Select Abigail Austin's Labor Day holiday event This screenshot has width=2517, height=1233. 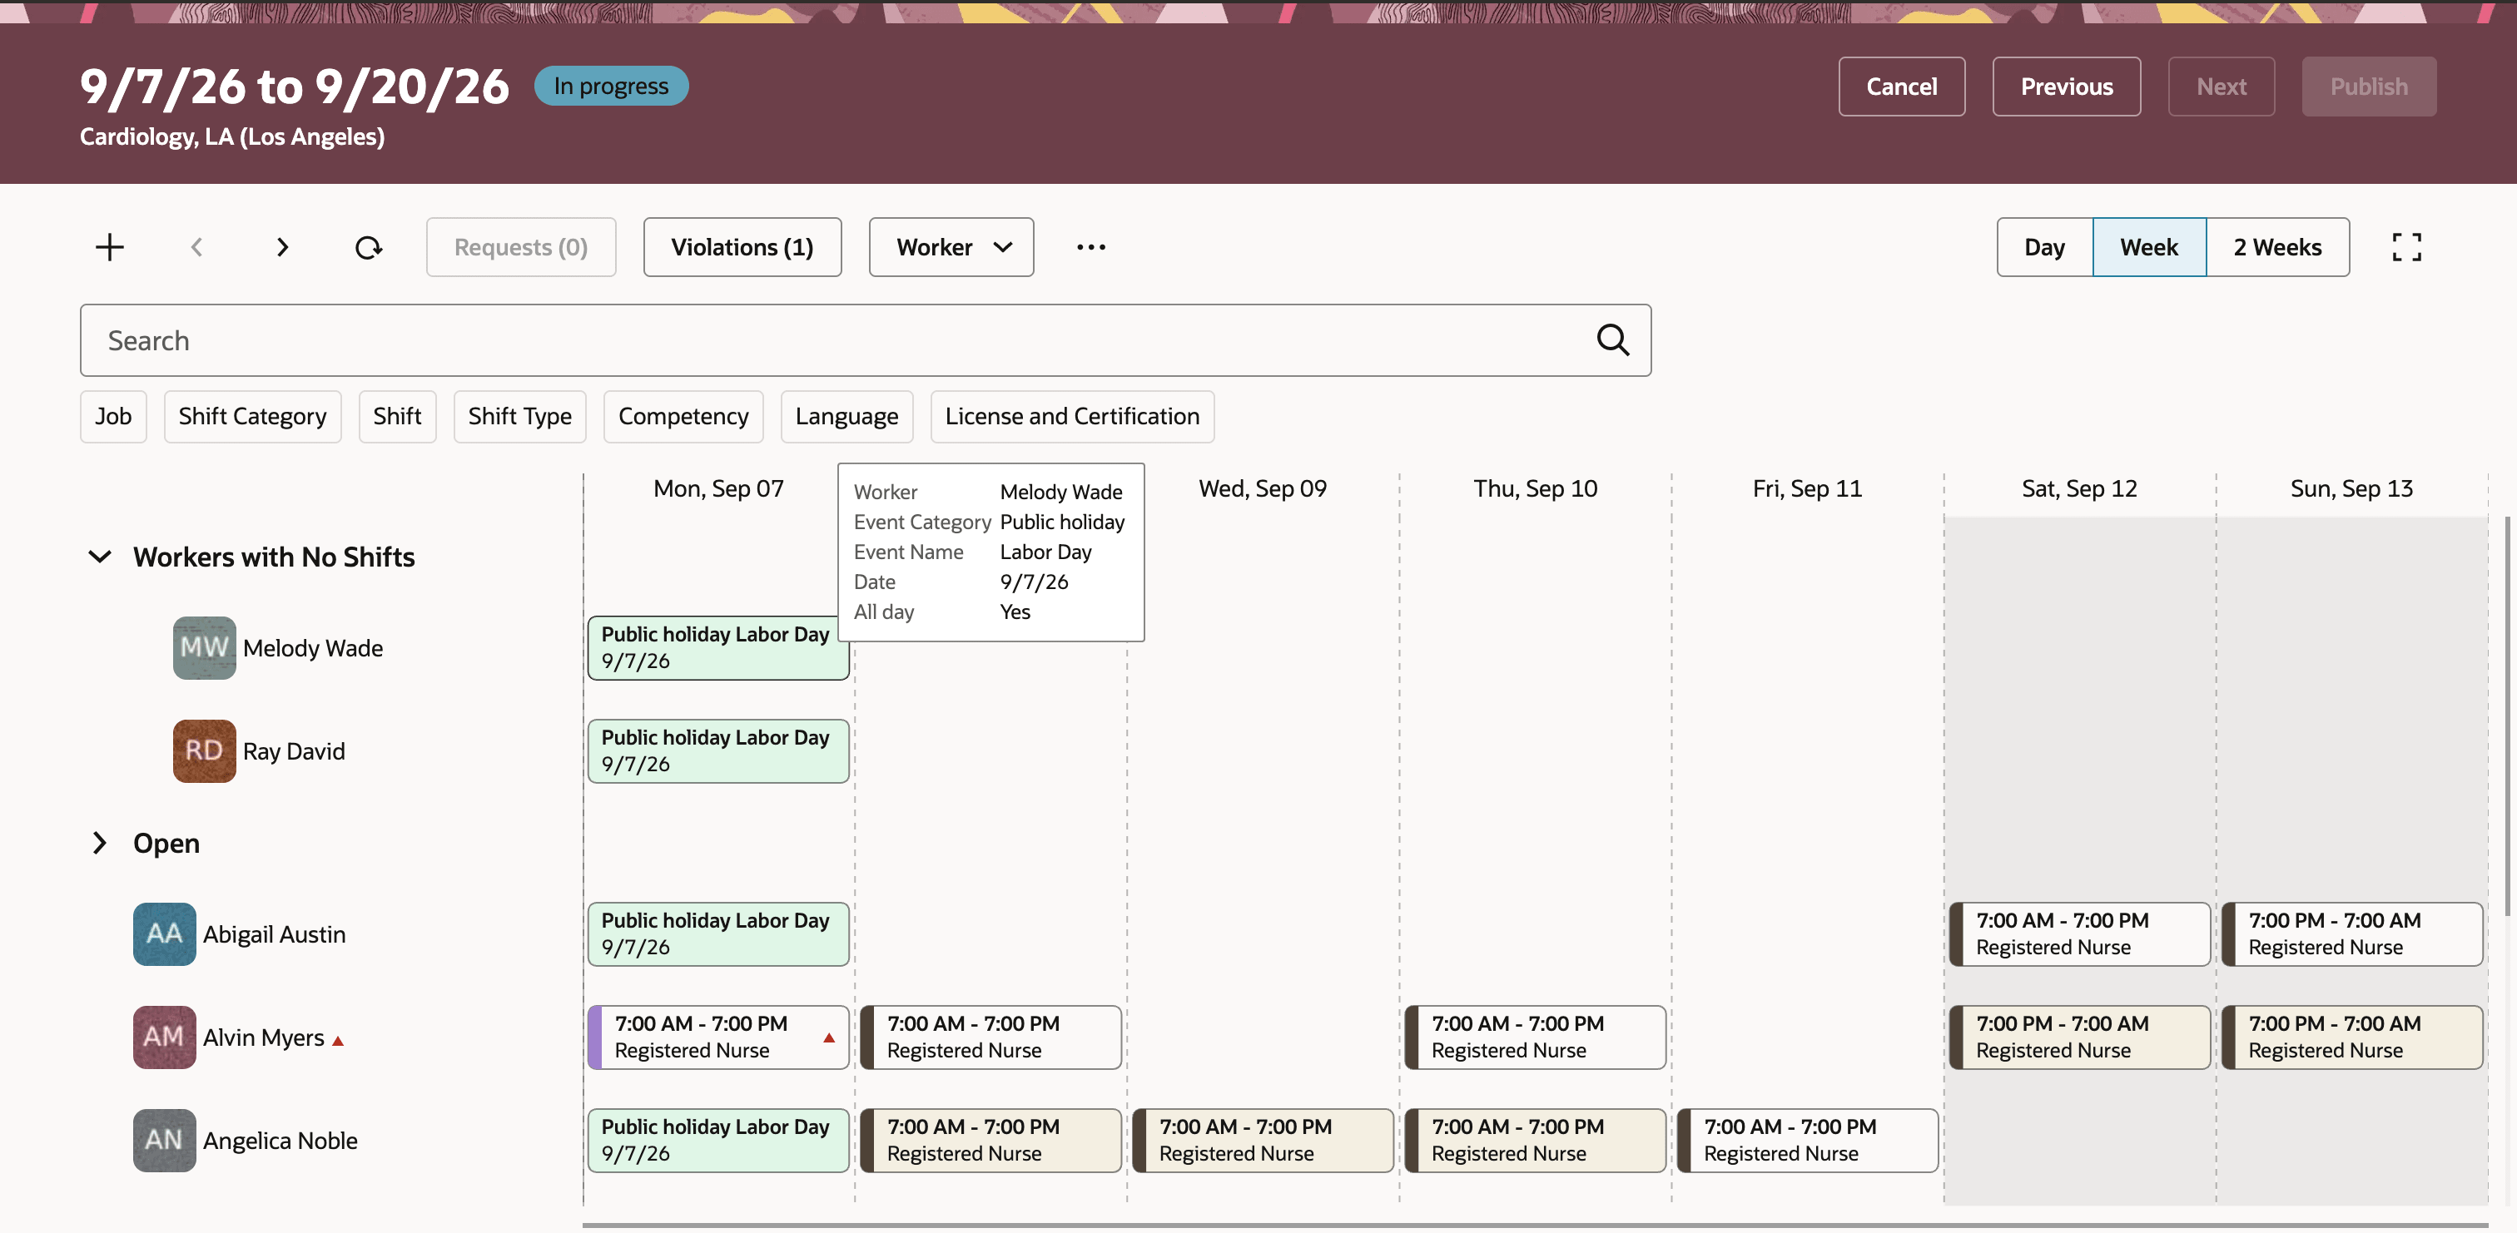[x=718, y=934]
